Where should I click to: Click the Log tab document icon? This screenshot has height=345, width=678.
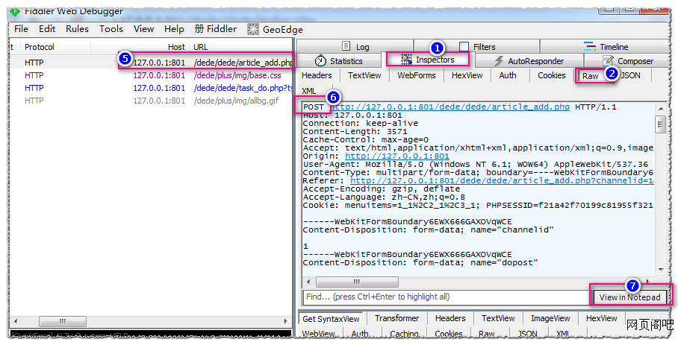click(346, 46)
